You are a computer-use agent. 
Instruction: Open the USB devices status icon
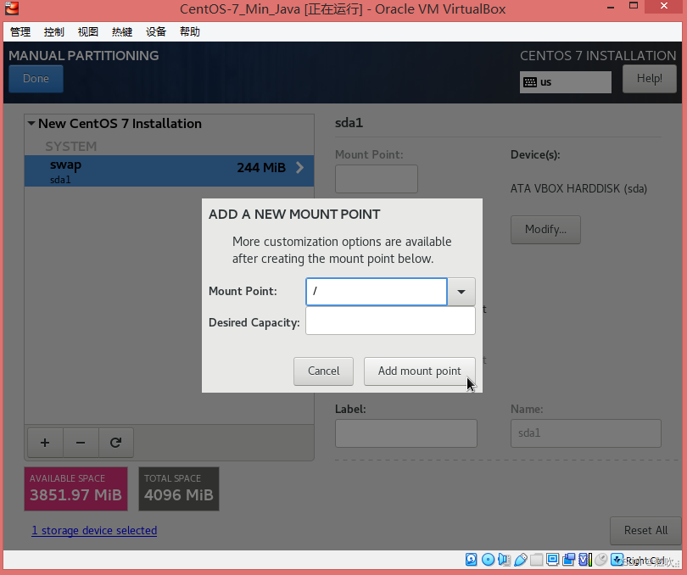pyautogui.click(x=521, y=560)
